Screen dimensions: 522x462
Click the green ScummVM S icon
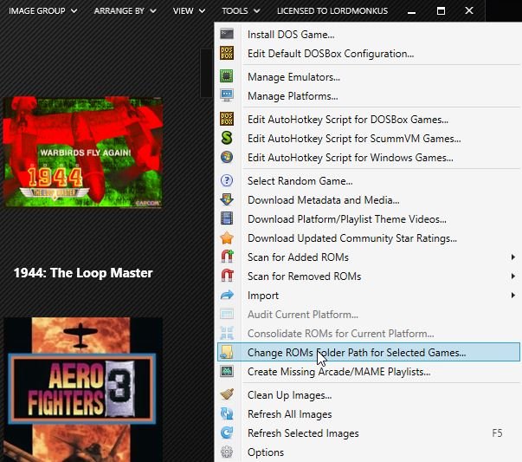click(x=227, y=138)
